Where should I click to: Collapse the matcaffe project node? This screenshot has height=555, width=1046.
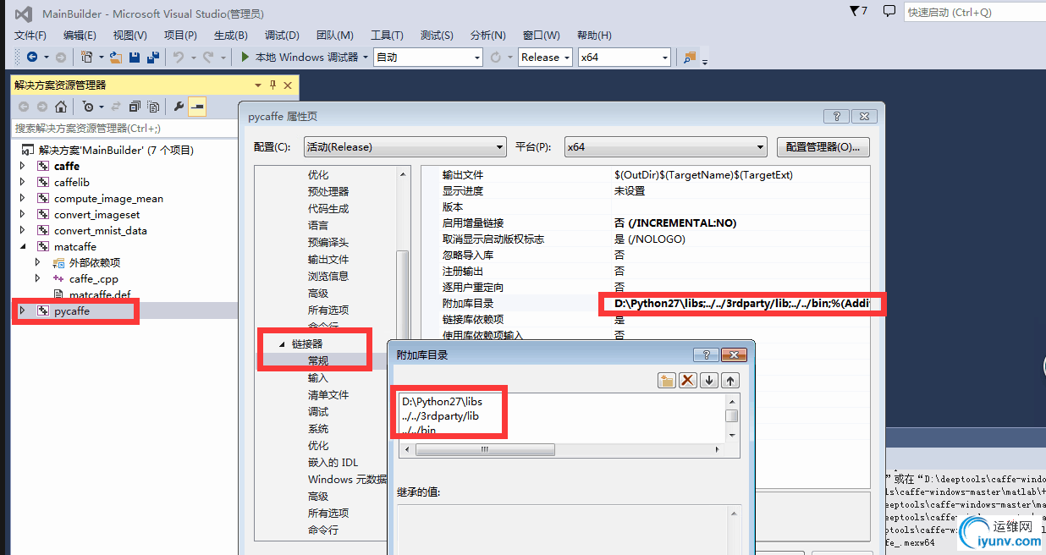coord(23,246)
